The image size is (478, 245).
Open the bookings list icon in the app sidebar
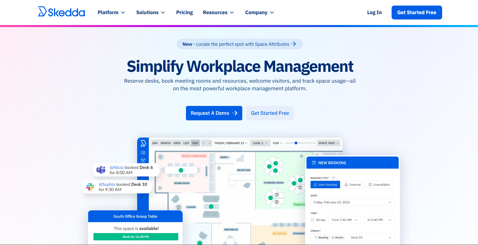143,152
